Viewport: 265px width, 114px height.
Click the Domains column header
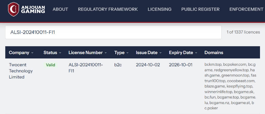[214, 53]
